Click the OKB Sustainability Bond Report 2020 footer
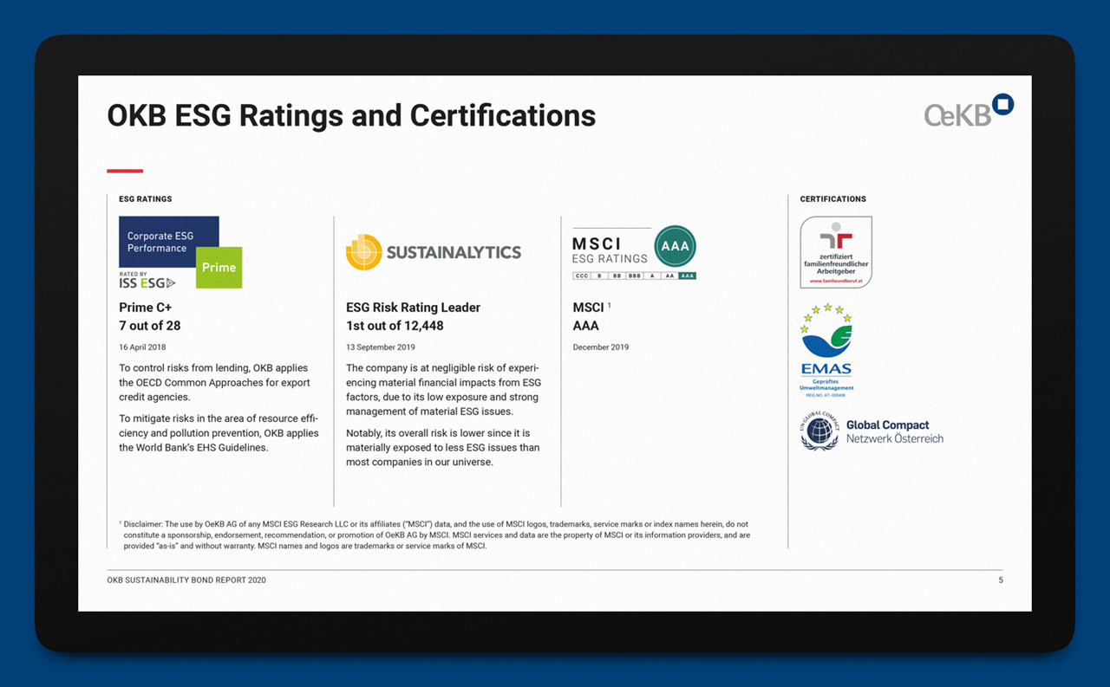The height and width of the screenshot is (687, 1110). coord(186,580)
